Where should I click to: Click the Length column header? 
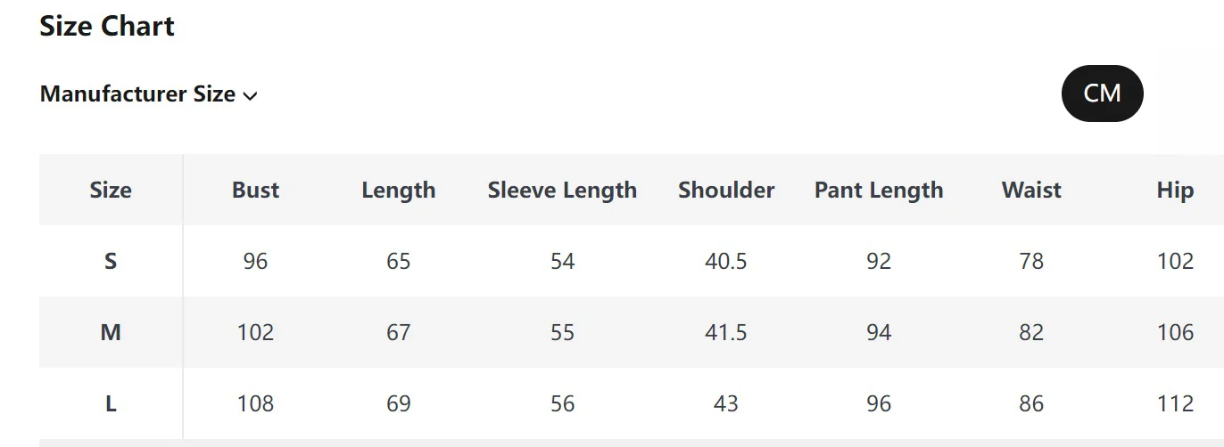coord(399,191)
